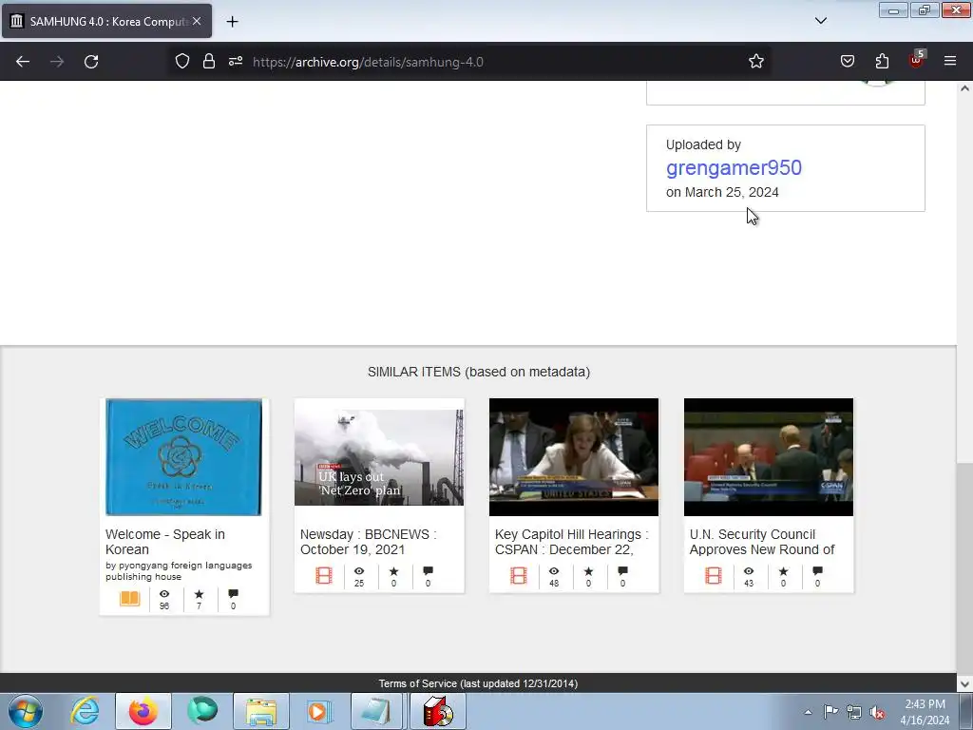Image resolution: width=973 pixels, height=730 pixels.
Task: Open Key Capitol Hill Hearings thumbnail
Action: tap(574, 457)
